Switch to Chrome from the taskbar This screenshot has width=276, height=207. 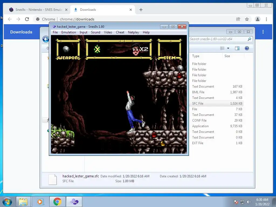(x=57, y=202)
